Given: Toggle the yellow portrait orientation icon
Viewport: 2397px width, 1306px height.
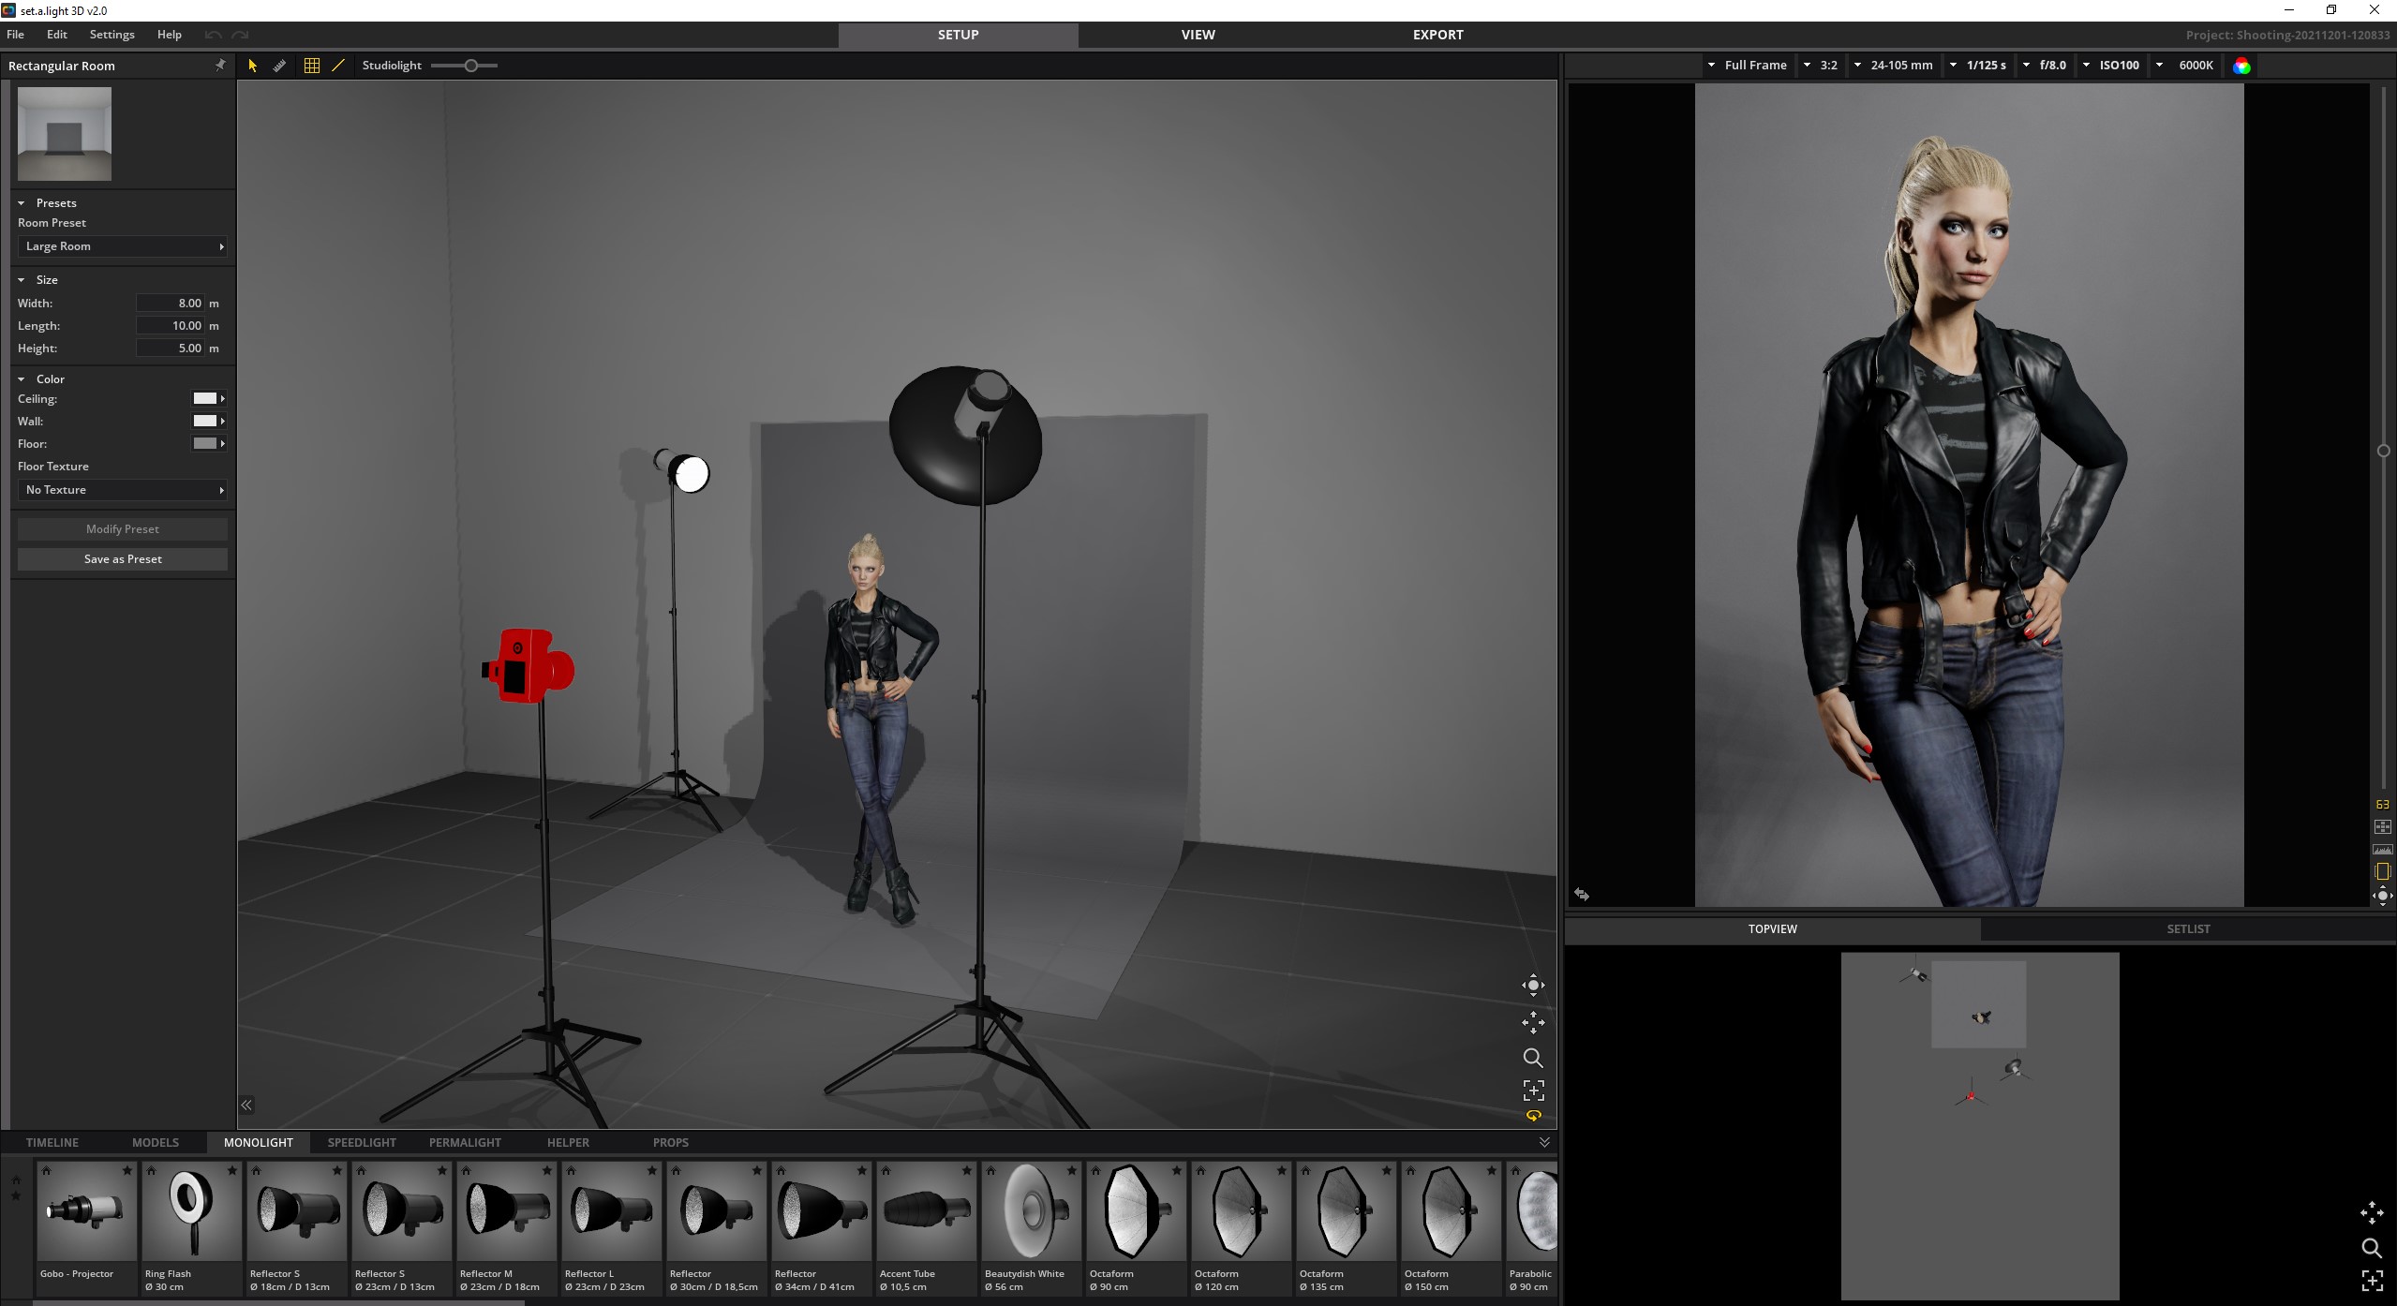Looking at the screenshot, I should click(x=2382, y=871).
